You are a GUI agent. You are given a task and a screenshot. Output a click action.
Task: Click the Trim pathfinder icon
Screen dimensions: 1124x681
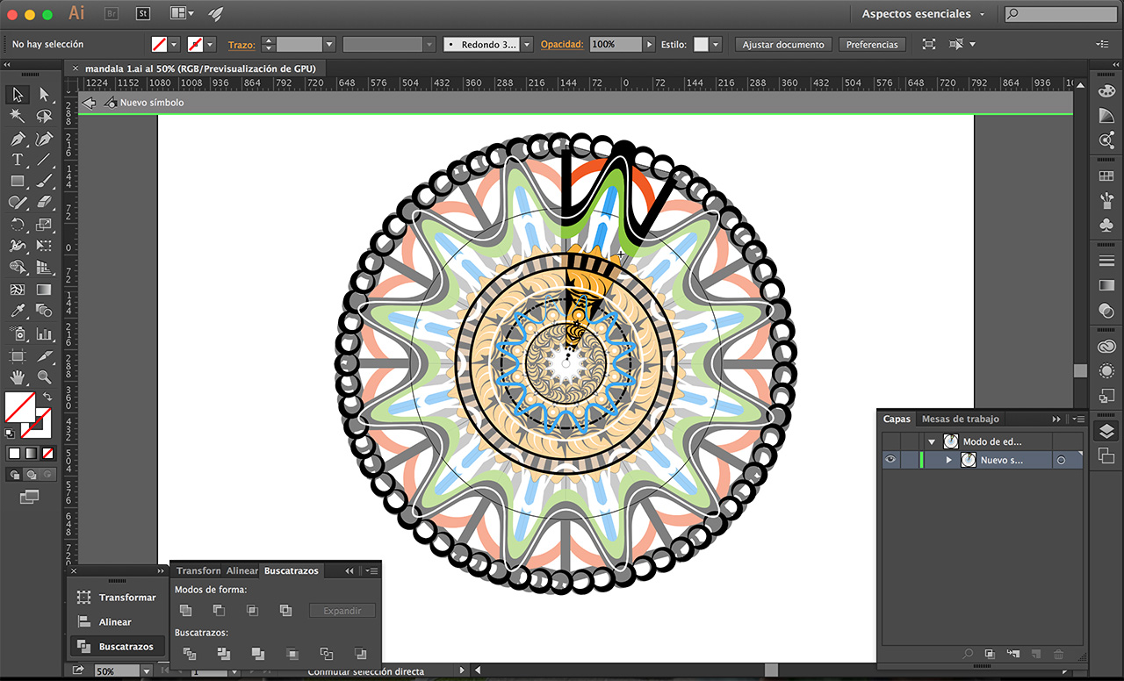click(x=223, y=653)
